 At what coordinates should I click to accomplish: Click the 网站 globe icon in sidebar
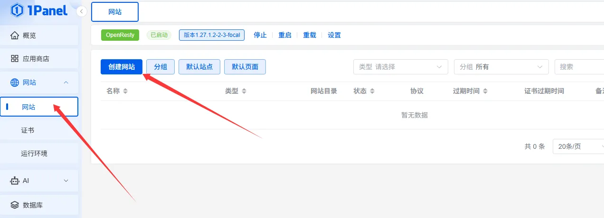[15, 82]
